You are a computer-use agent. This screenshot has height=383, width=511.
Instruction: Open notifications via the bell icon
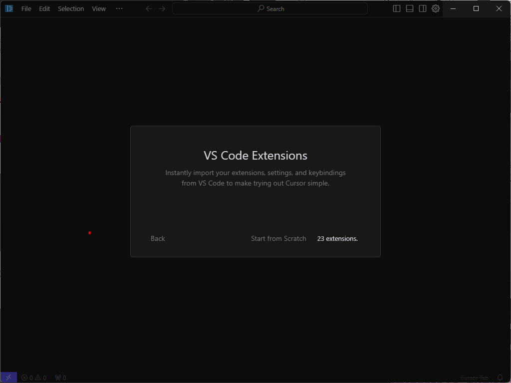500,378
